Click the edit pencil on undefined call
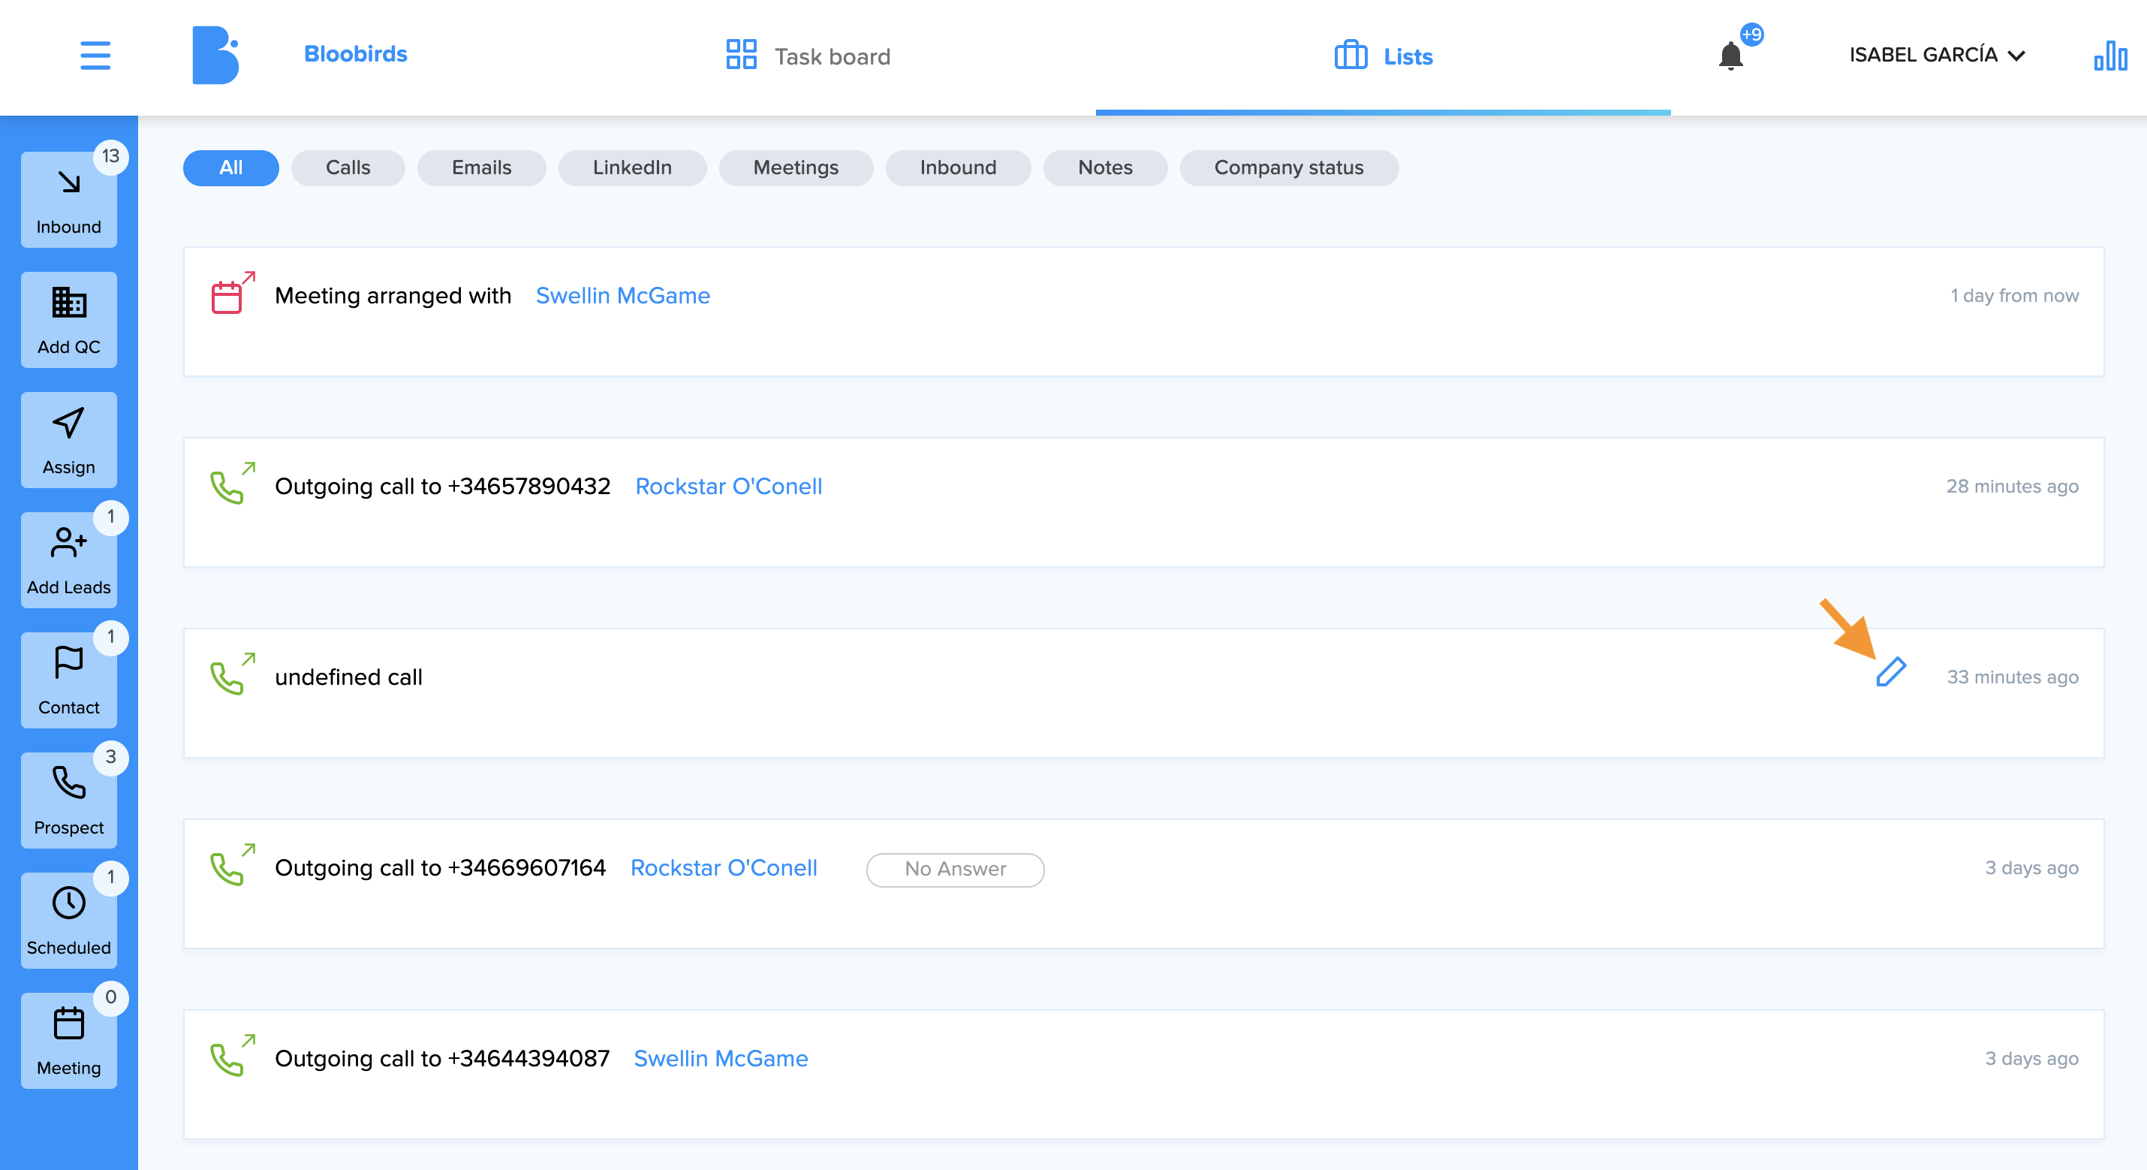The height and width of the screenshot is (1170, 2147). point(1891,672)
